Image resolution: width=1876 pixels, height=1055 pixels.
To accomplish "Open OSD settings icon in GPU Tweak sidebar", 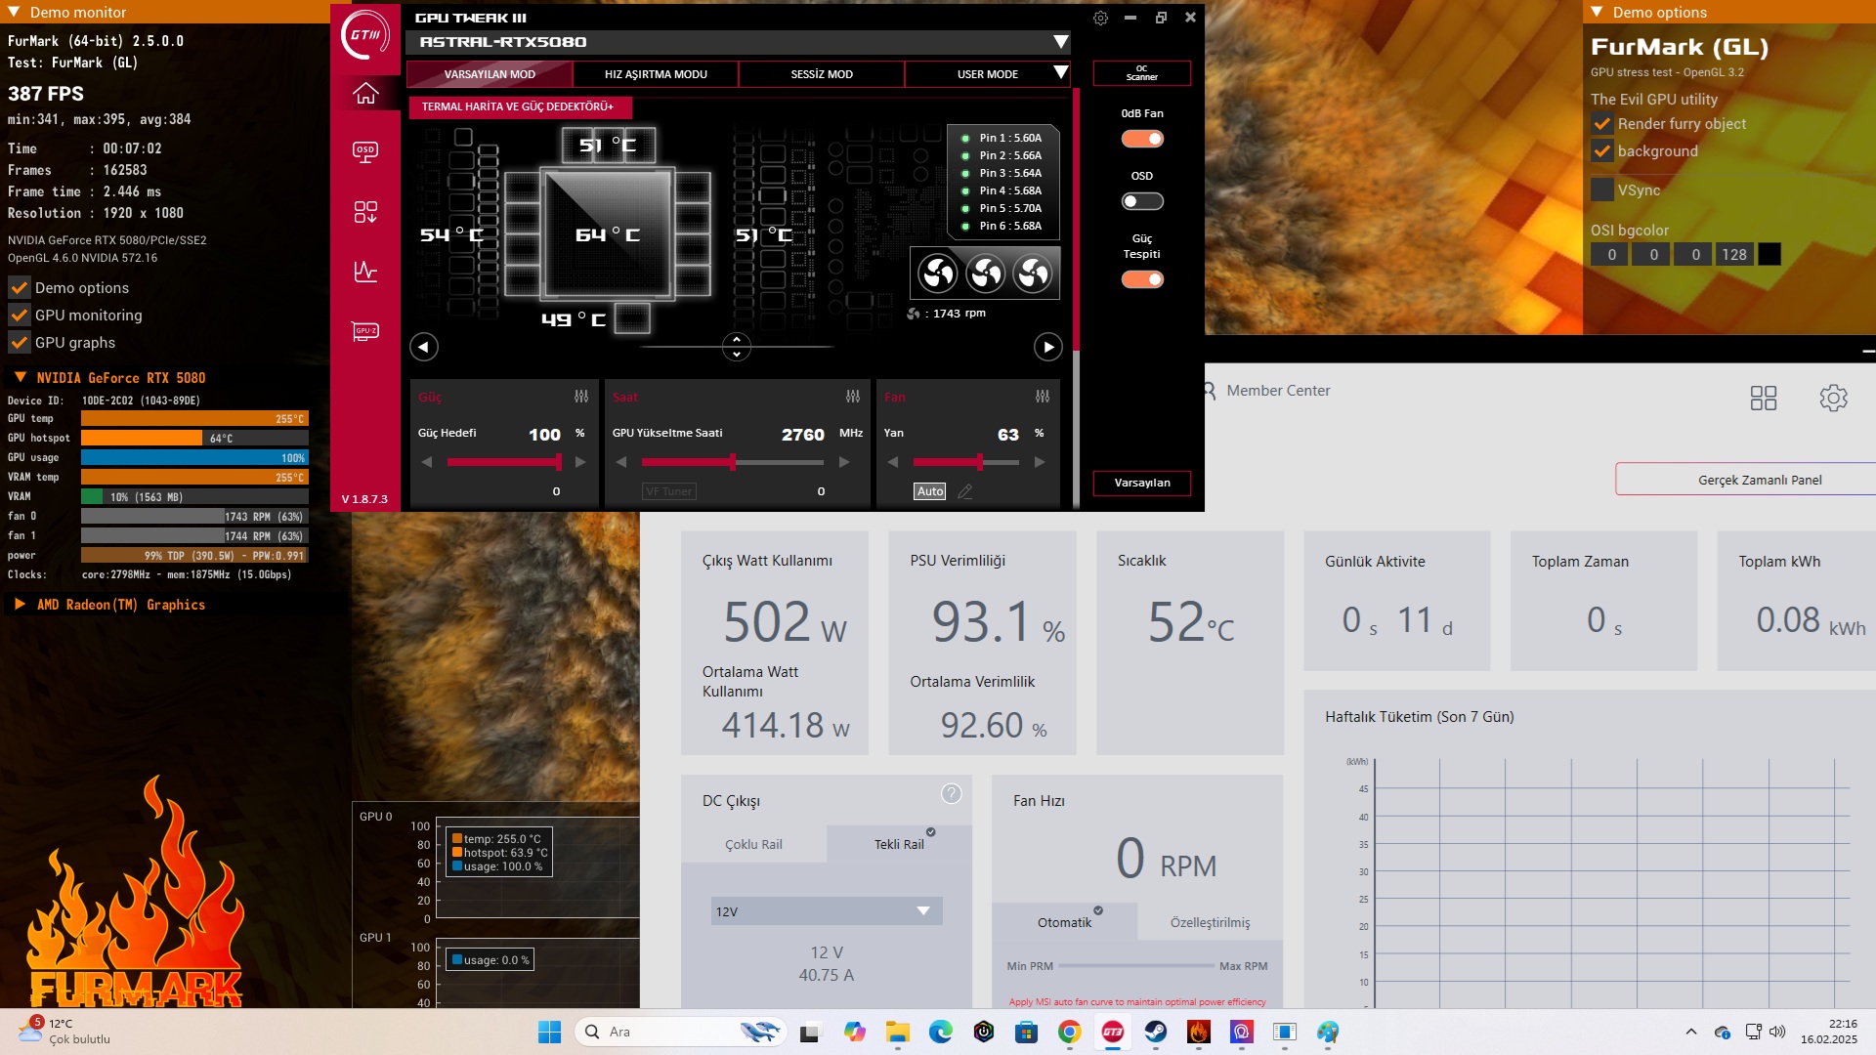I will coord(365,152).
